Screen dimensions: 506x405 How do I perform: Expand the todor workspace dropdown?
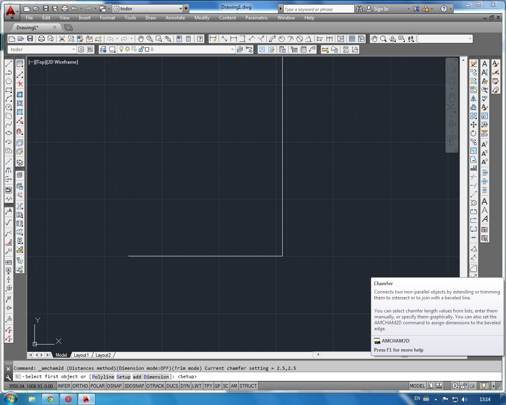pos(181,8)
